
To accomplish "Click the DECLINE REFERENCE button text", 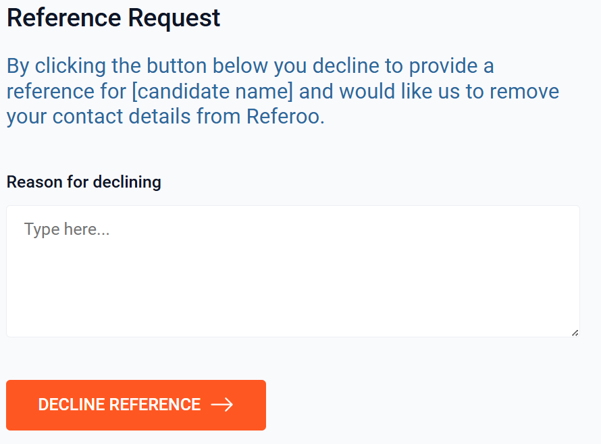I will 120,405.
